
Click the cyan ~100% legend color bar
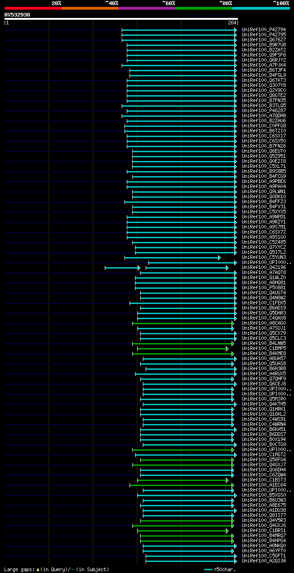point(261,8)
